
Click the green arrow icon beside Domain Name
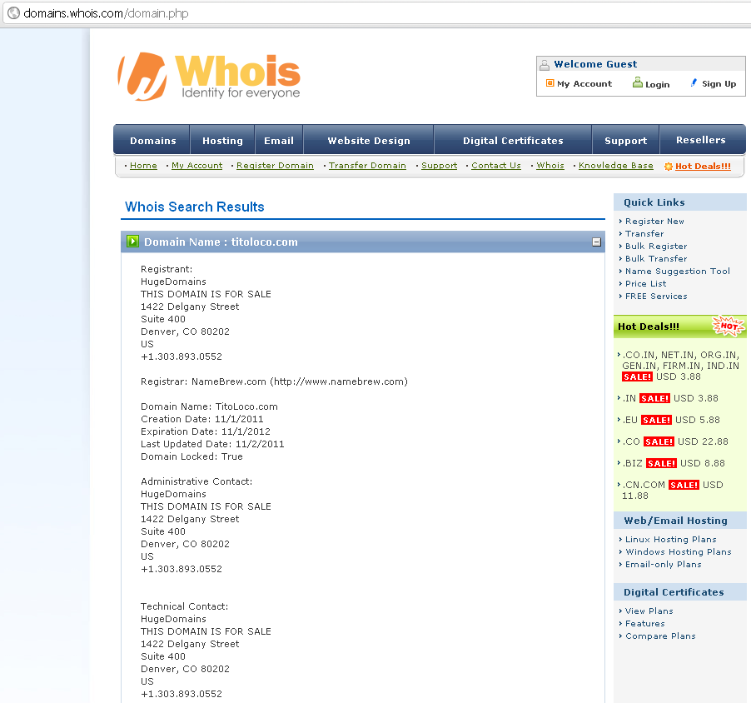[x=132, y=241]
